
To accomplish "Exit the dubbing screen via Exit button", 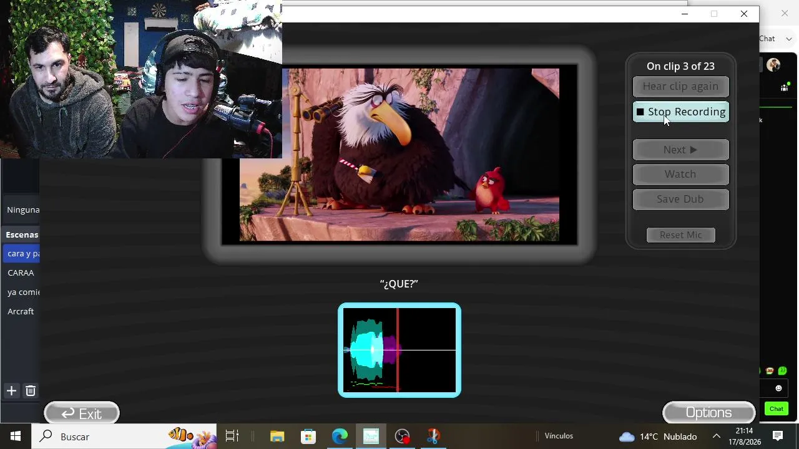I will pyautogui.click(x=82, y=413).
